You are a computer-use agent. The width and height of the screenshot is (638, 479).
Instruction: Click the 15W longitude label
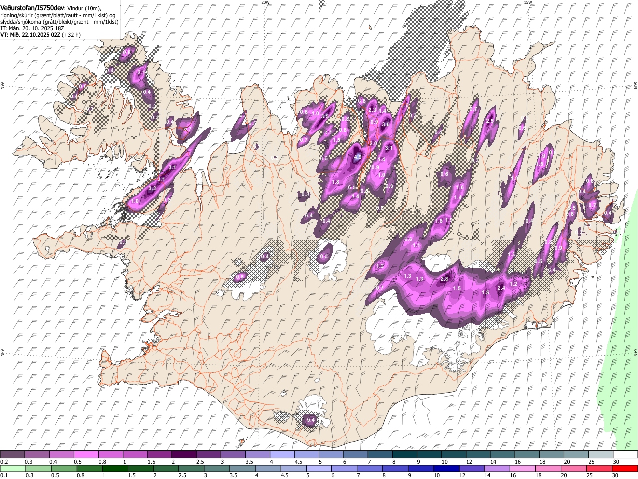[x=528, y=2]
